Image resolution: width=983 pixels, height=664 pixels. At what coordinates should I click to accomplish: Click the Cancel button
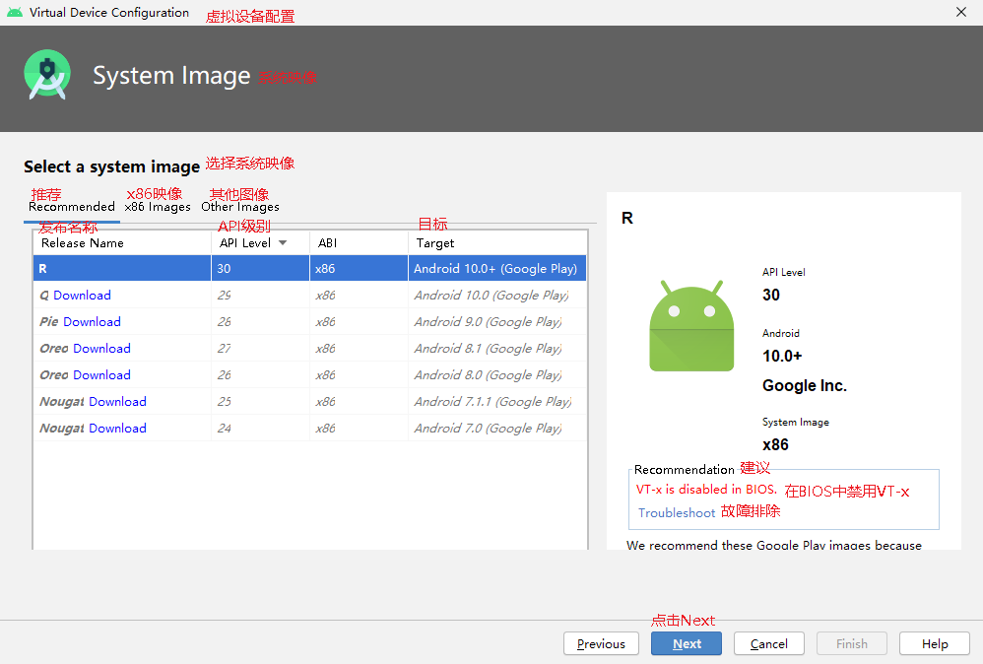tap(769, 644)
